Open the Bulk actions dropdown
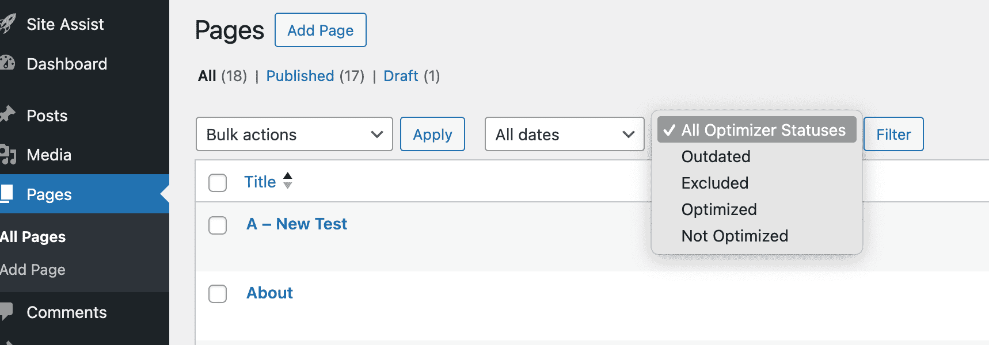This screenshot has height=345, width=989. (294, 134)
